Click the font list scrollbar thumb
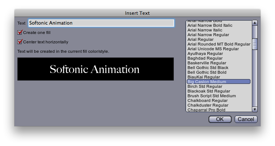The width and height of the screenshot is (275, 146). tap(255, 44)
